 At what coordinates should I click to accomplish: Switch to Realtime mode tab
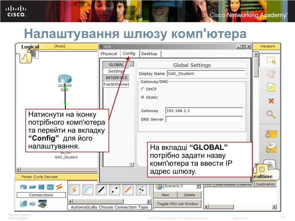pos(263,176)
